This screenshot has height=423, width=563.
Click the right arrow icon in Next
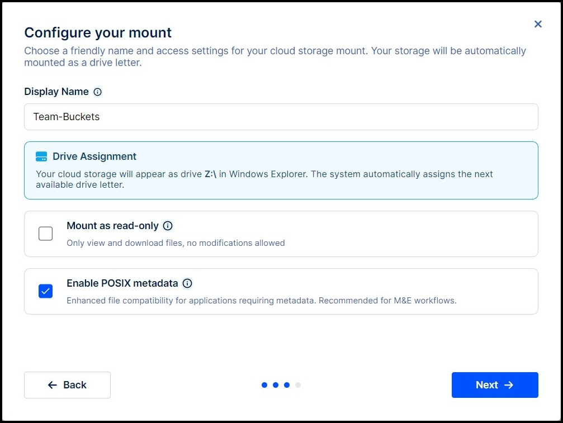[509, 385]
